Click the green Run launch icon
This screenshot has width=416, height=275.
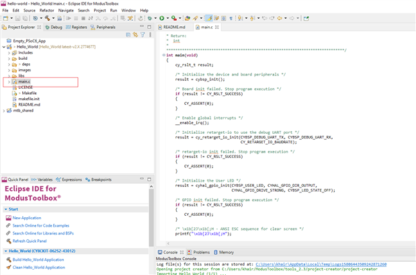click(x=162, y=18)
